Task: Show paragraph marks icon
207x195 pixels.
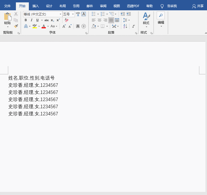Action: coord(133,26)
